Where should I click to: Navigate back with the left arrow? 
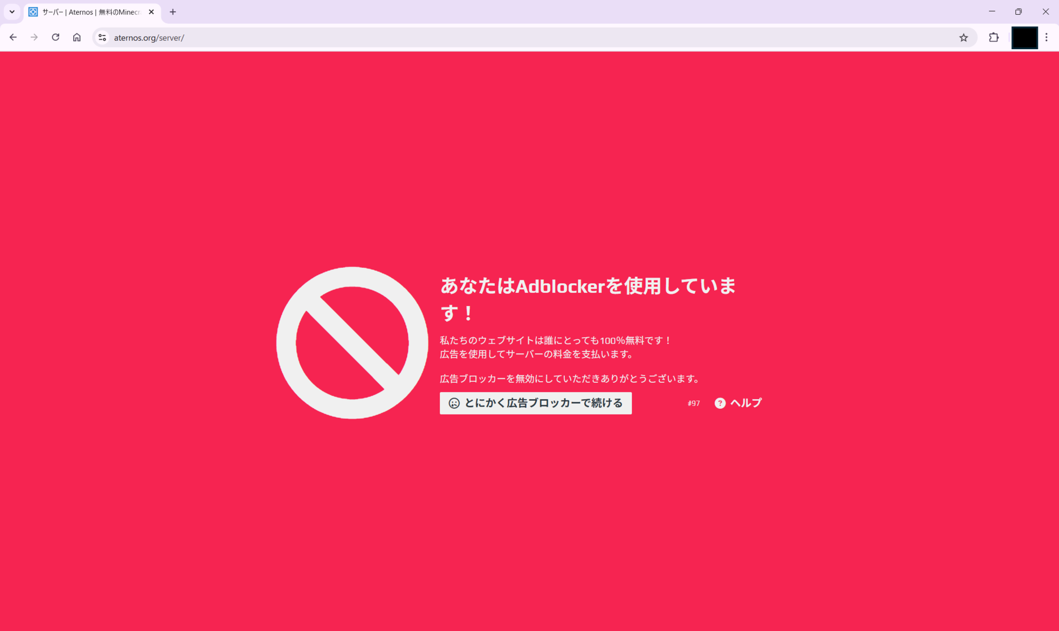pyautogui.click(x=13, y=37)
